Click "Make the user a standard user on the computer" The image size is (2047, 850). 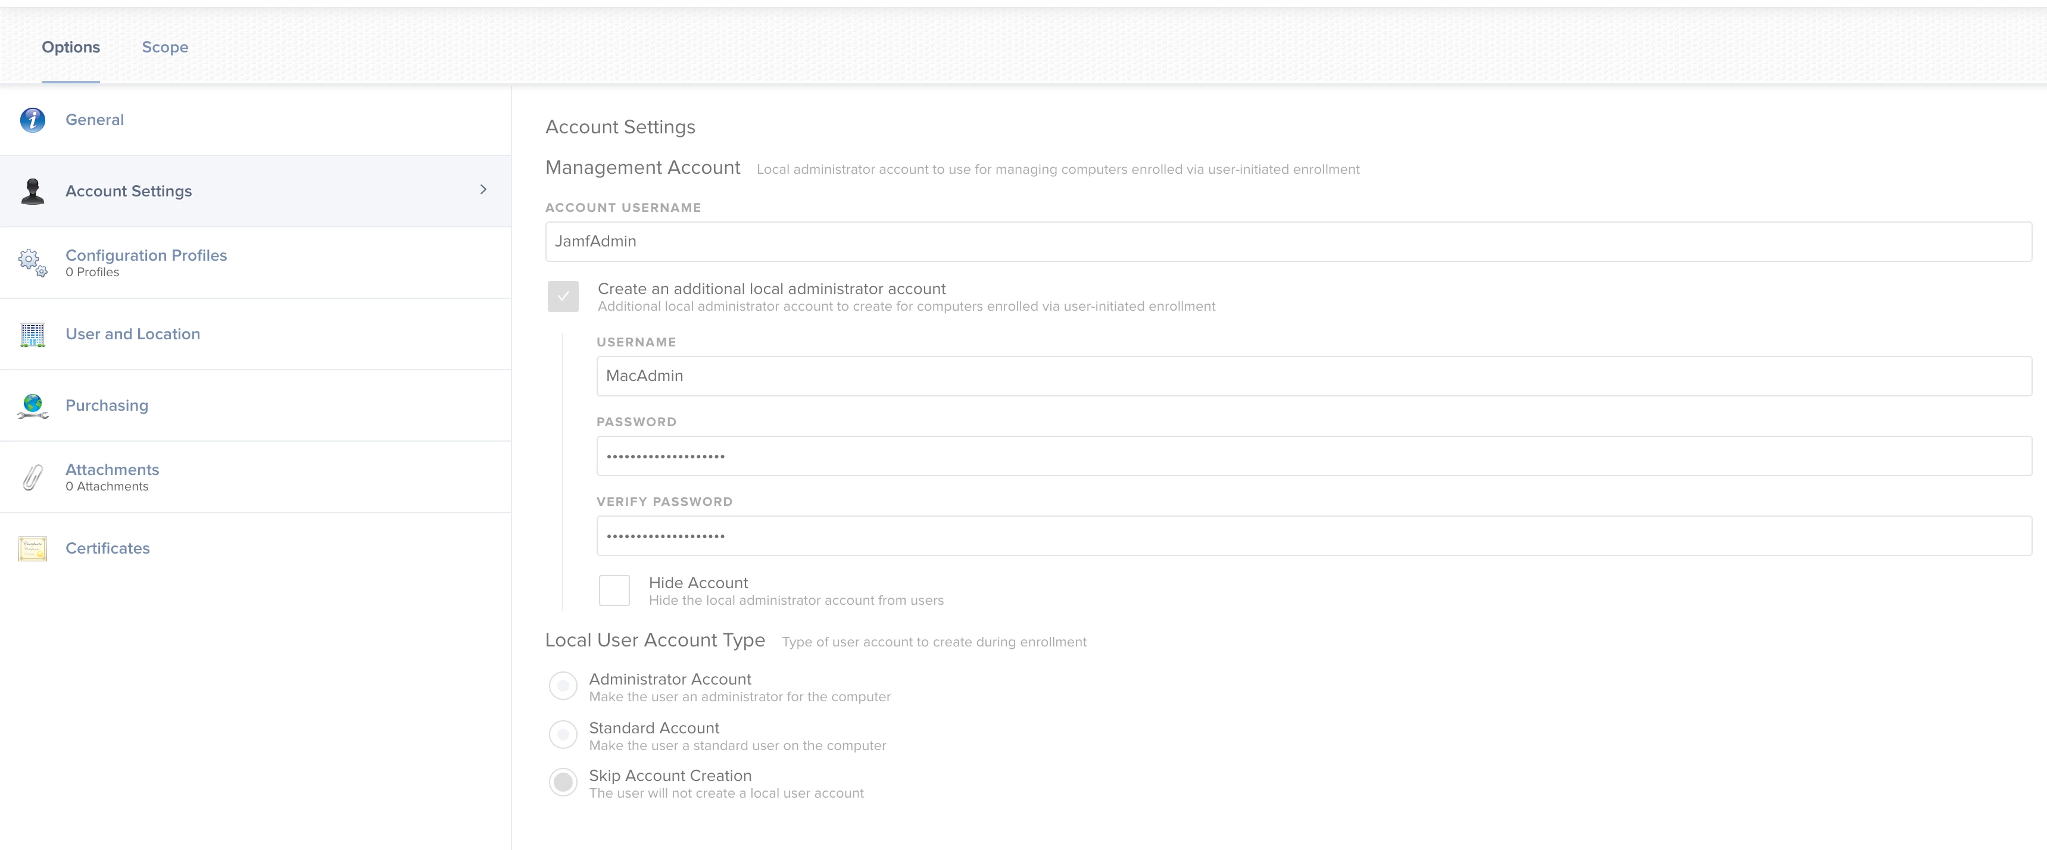pyautogui.click(x=738, y=746)
